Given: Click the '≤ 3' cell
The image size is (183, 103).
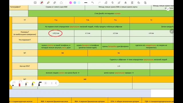Looking at the screenshot, I should pos(119,66).
